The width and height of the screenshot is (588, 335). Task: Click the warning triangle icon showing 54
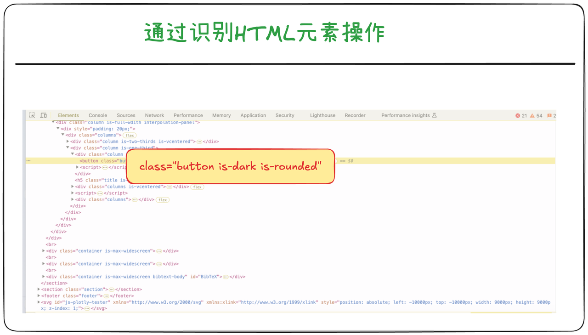532,116
